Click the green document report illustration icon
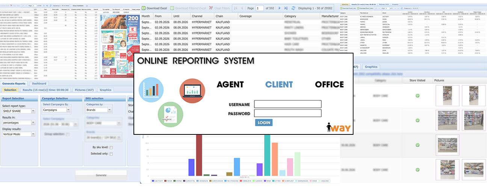The width and height of the screenshot is (487, 187). tap(170, 114)
